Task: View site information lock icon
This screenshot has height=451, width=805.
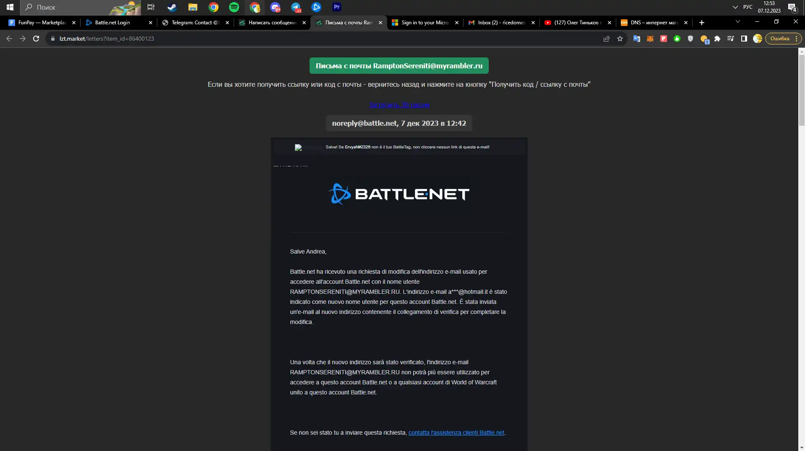Action: (x=52, y=39)
